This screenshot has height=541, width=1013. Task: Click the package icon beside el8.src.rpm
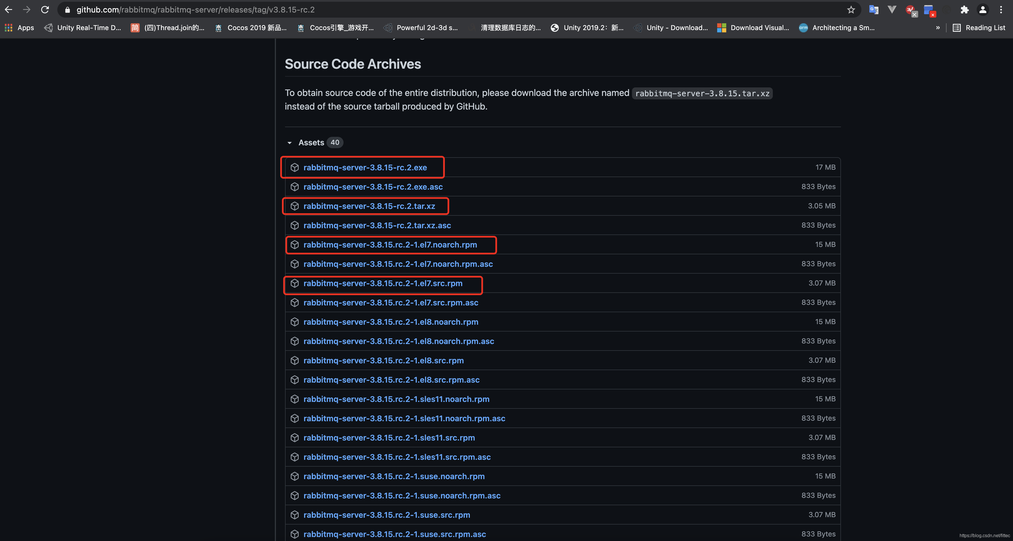pyautogui.click(x=294, y=360)
